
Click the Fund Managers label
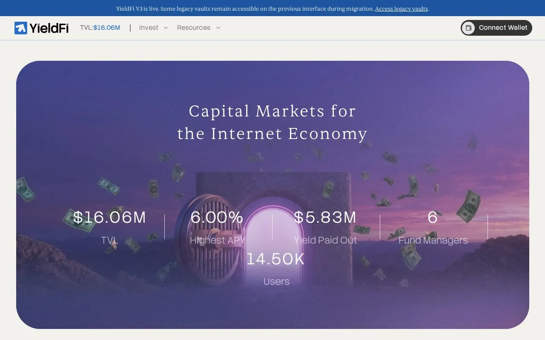433,240
